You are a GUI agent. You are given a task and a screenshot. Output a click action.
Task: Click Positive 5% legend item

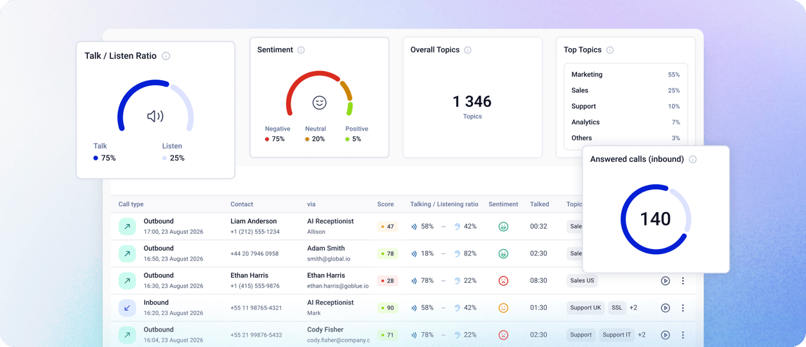click(356, 134)
